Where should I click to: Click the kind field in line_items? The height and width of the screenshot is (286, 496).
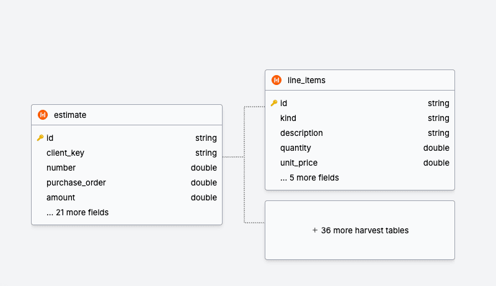[288, 118]
